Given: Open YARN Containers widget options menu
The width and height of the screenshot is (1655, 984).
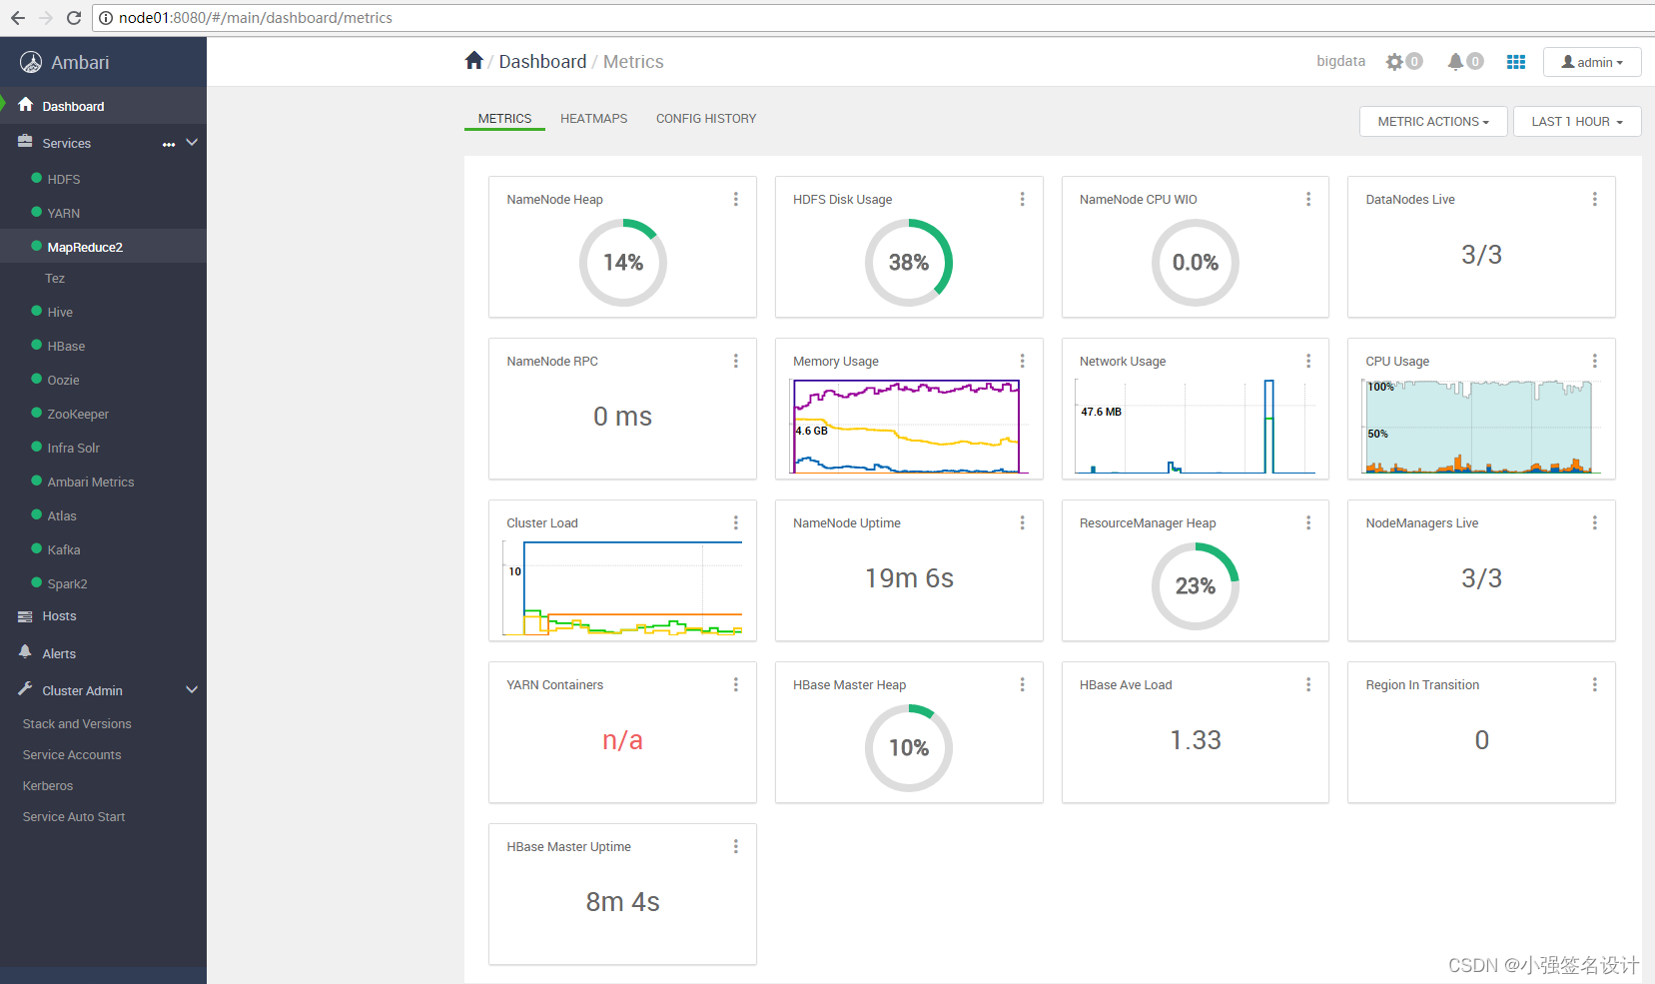Looking at the screenshot, I should (x=736, y=684).
